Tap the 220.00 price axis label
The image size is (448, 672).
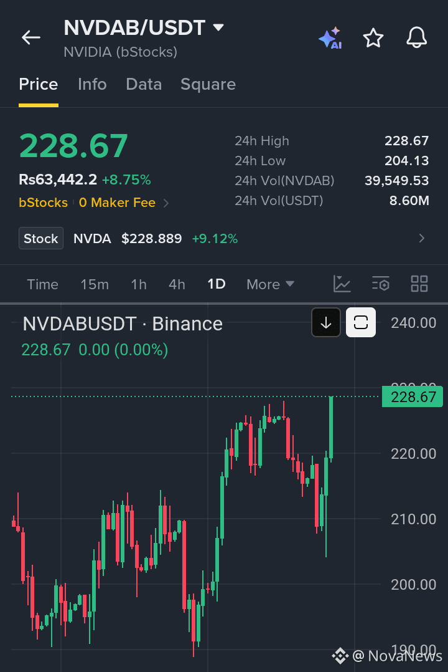click(x=413, y=453)
